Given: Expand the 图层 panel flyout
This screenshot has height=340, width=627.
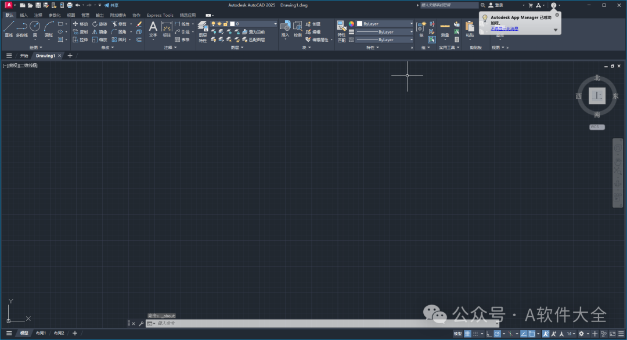Looking at the screenshot, I should click(x=237, y=48).
